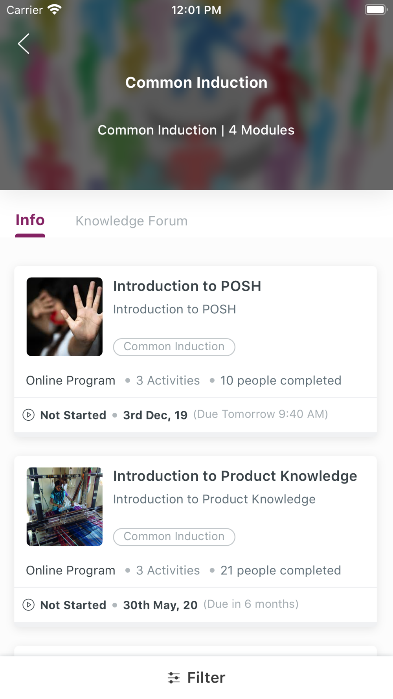Open the POSH module thumbnail

coord(64,316)
